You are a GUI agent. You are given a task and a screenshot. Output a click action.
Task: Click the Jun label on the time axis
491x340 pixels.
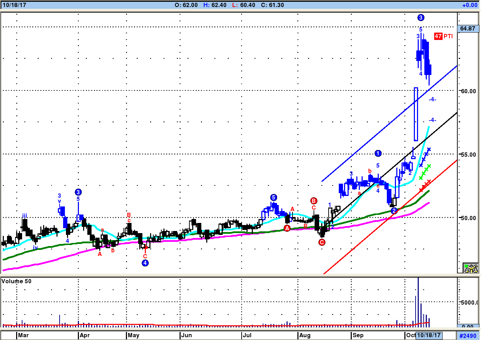pos(187,335)
